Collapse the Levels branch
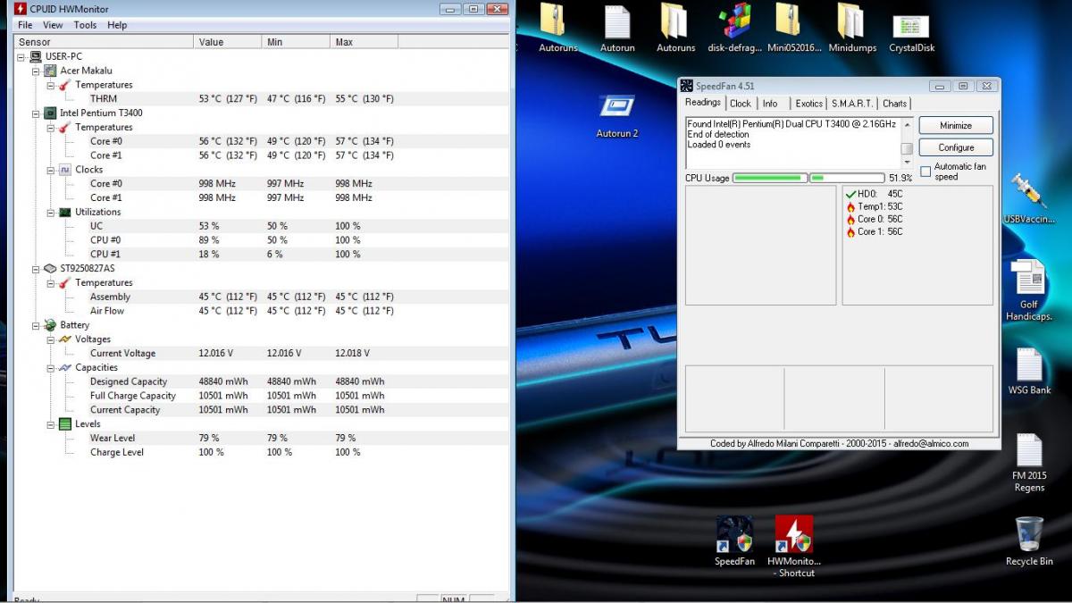1072x603 pixels. 52,424
